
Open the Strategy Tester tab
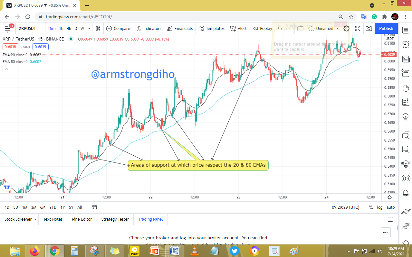115,219
